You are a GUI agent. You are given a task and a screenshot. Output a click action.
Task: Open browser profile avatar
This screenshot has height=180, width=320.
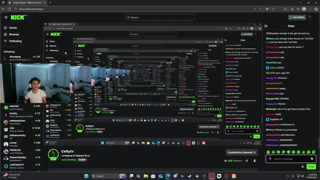point(304,9)
